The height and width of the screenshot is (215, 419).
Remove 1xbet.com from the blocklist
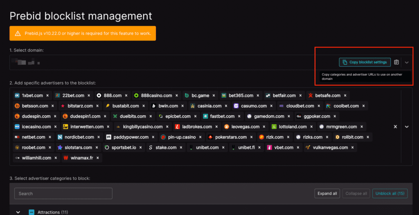click(x=47, y=95)
